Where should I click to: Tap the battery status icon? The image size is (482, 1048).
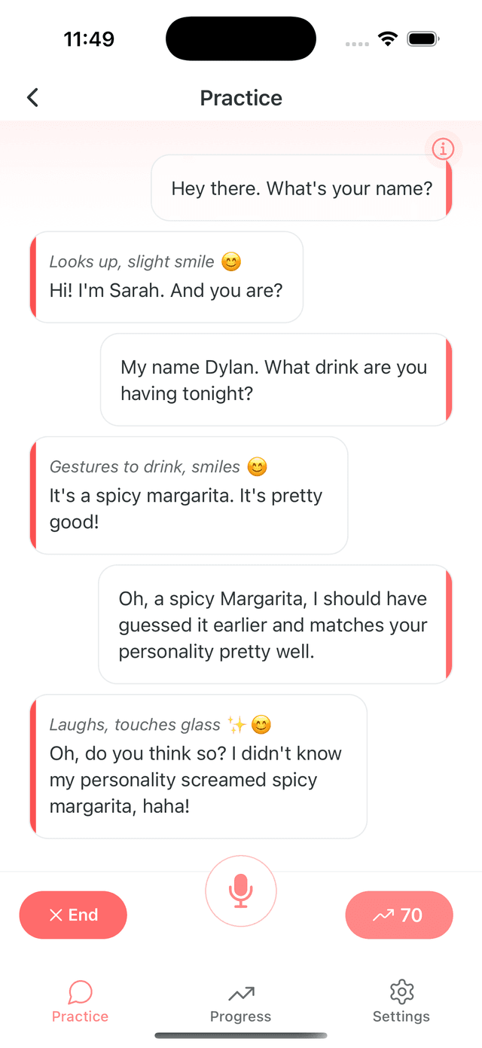tap(423, 39)
